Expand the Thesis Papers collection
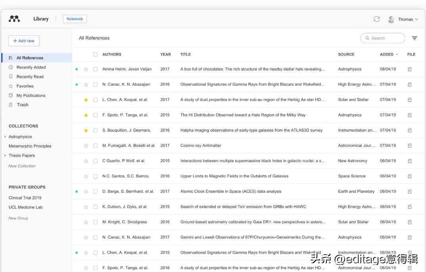This screenshot has height=272, width=426. pos(5,155)
